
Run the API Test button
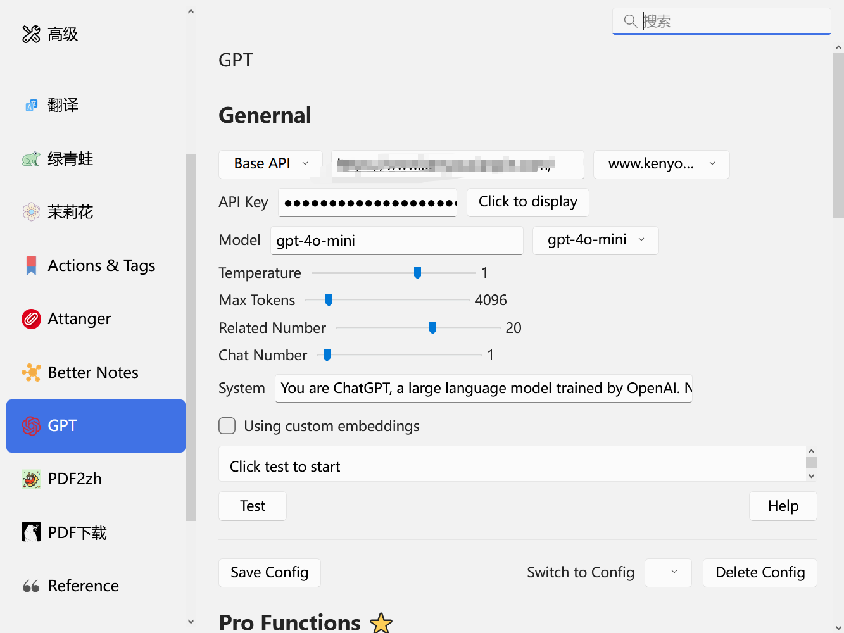[x=253, y=506]
